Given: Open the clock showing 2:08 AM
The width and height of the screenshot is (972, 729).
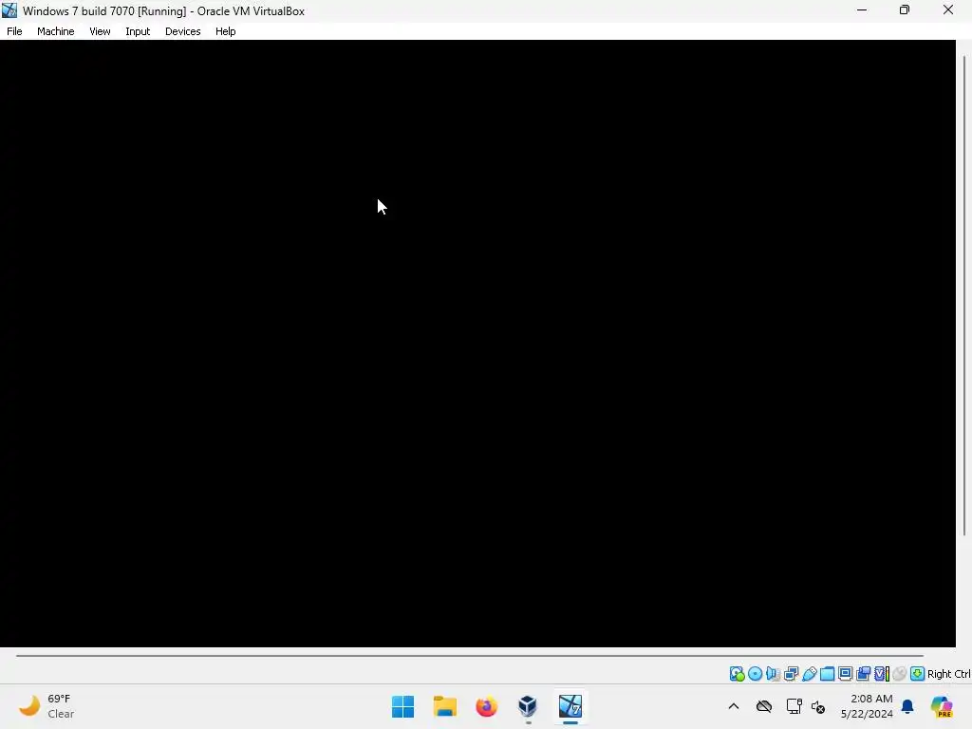Looking at the screenshot, I should pos(867,706).
